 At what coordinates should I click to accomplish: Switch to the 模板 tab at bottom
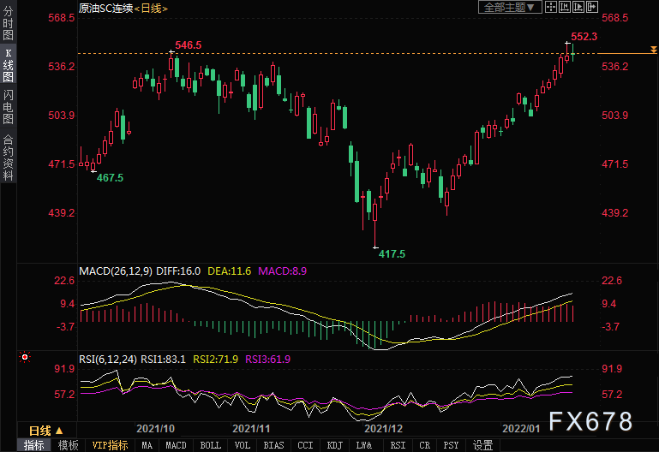(68, 445)
